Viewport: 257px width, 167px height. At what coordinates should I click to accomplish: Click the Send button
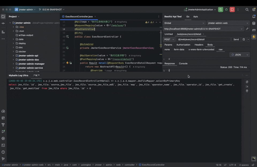[x=236, y=39]
